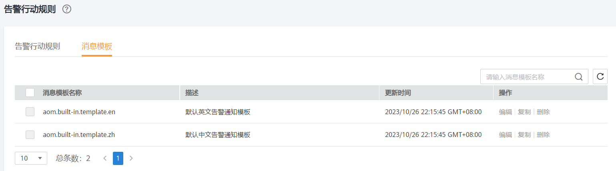Click 复制 for aom.built-in.template.zh

click(524, 135)
